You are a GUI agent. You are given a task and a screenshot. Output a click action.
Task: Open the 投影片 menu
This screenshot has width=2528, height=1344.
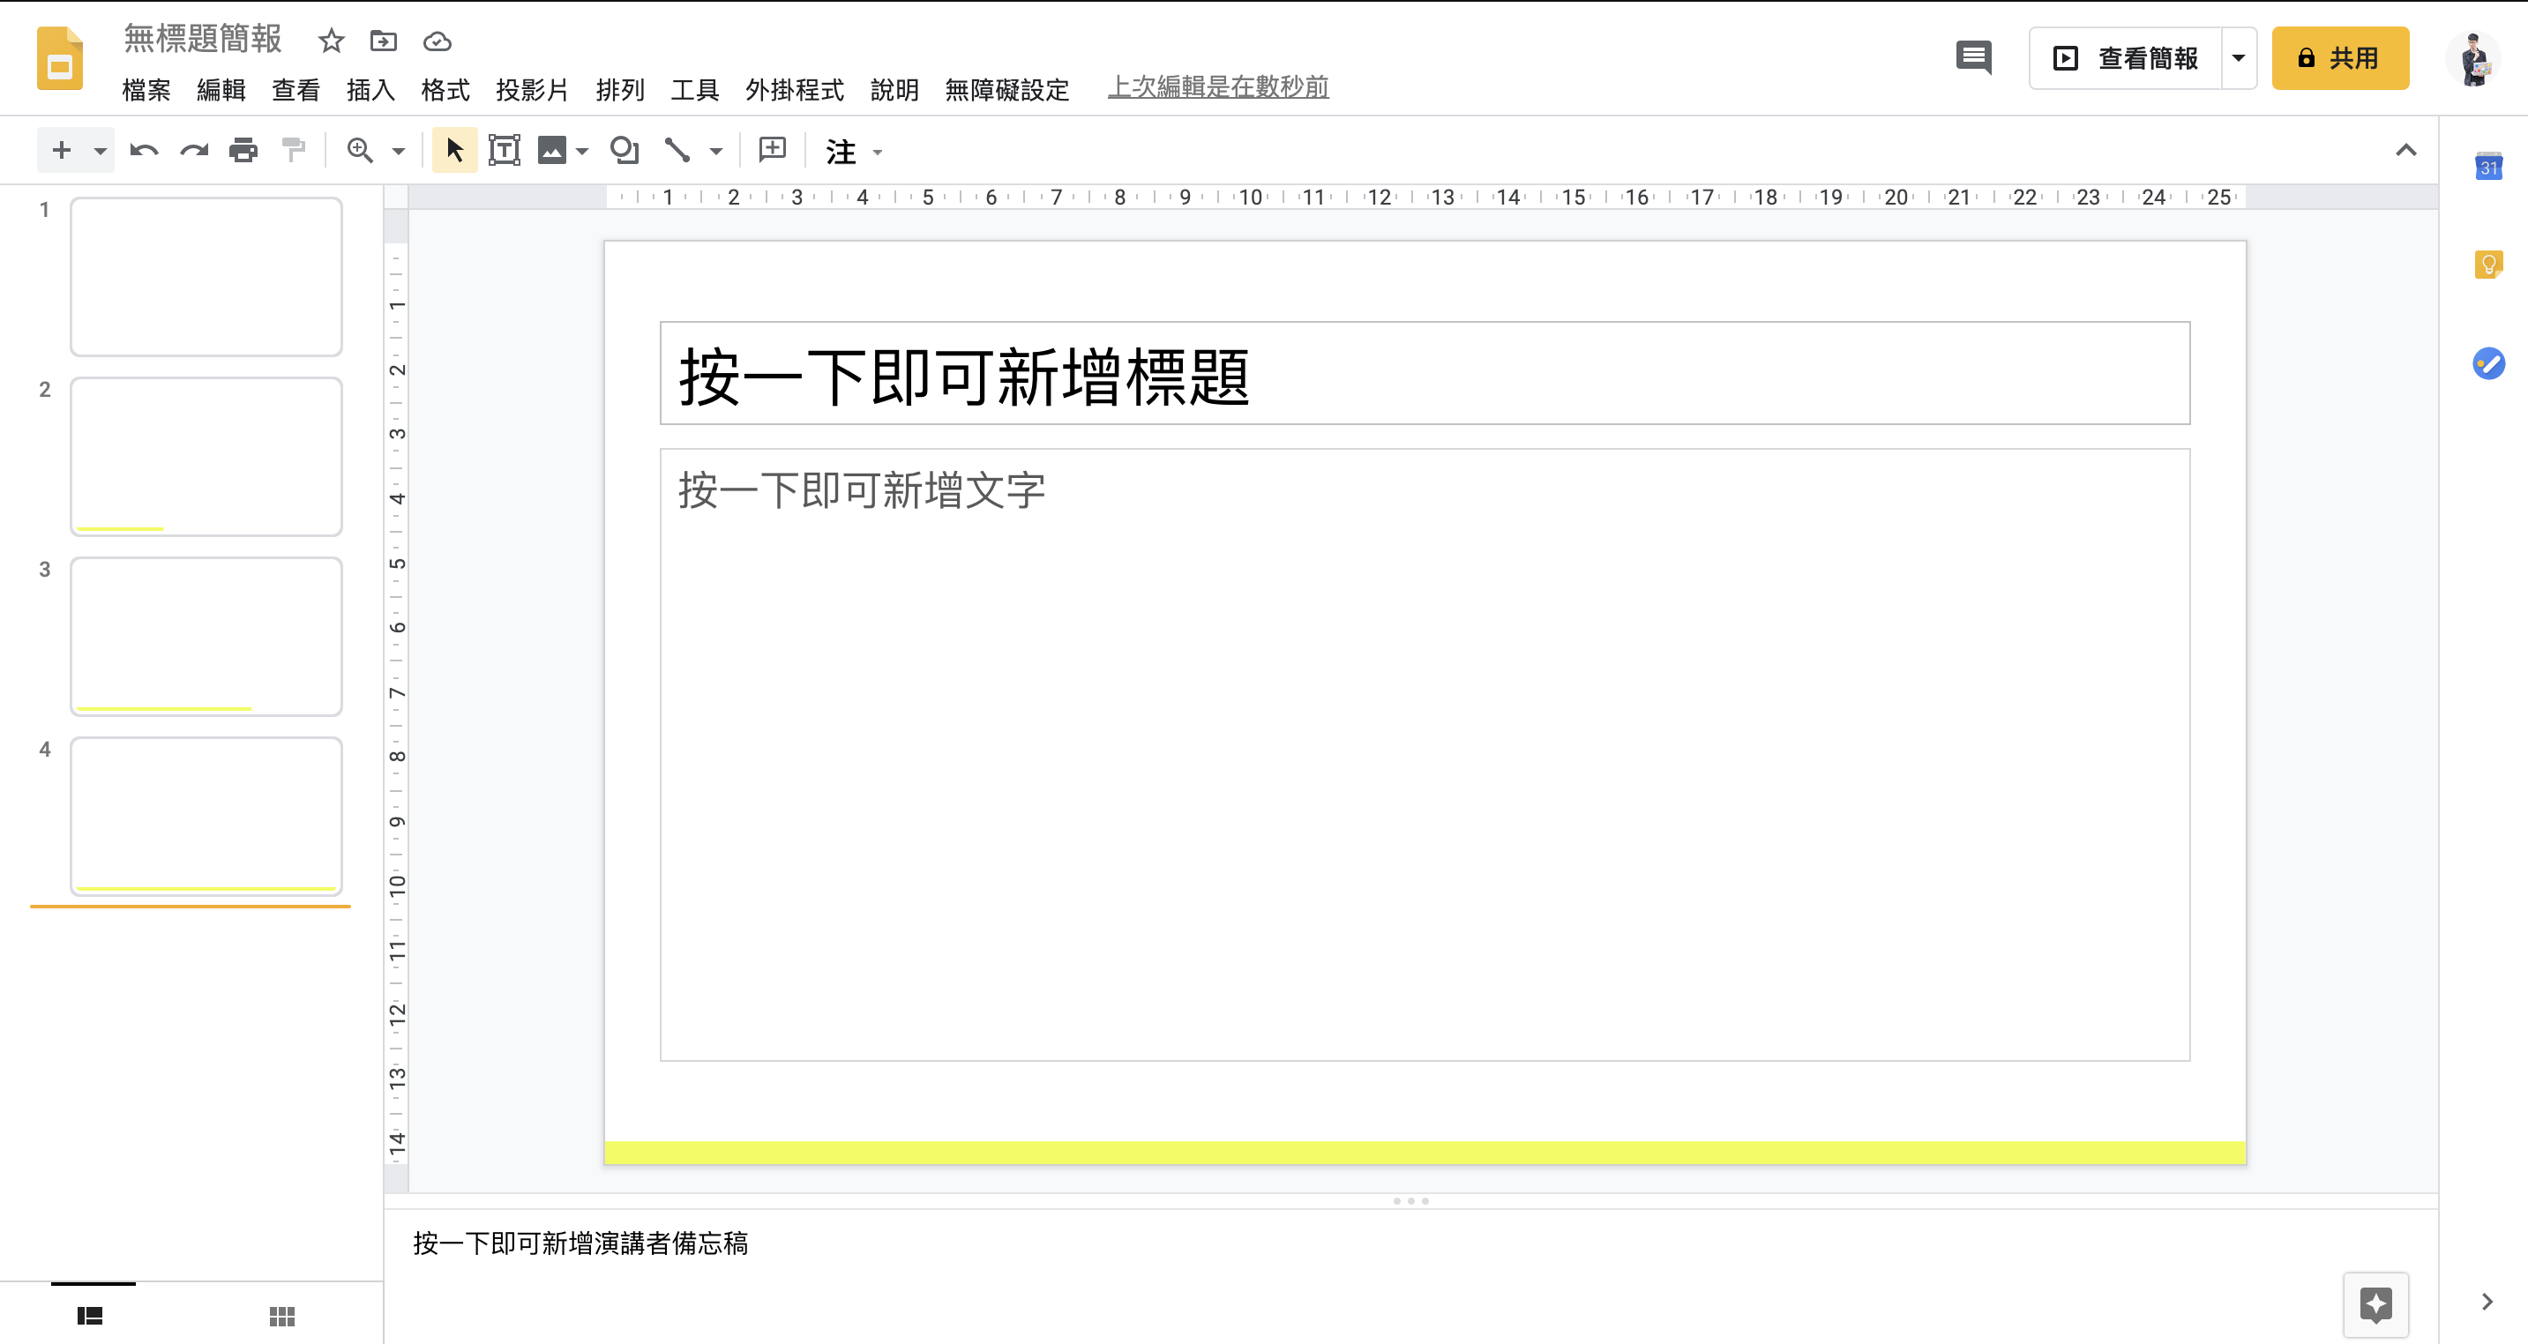532,90
